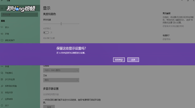The image size is (195, 108).
Task: Click the 12-second countdown message in the dialog
Action: click(x=71, y=53)
